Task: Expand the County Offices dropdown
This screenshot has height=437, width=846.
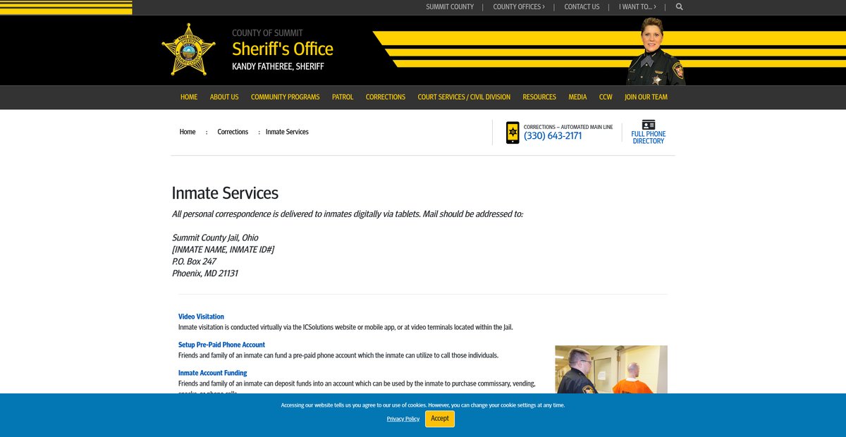Action: 519,7
